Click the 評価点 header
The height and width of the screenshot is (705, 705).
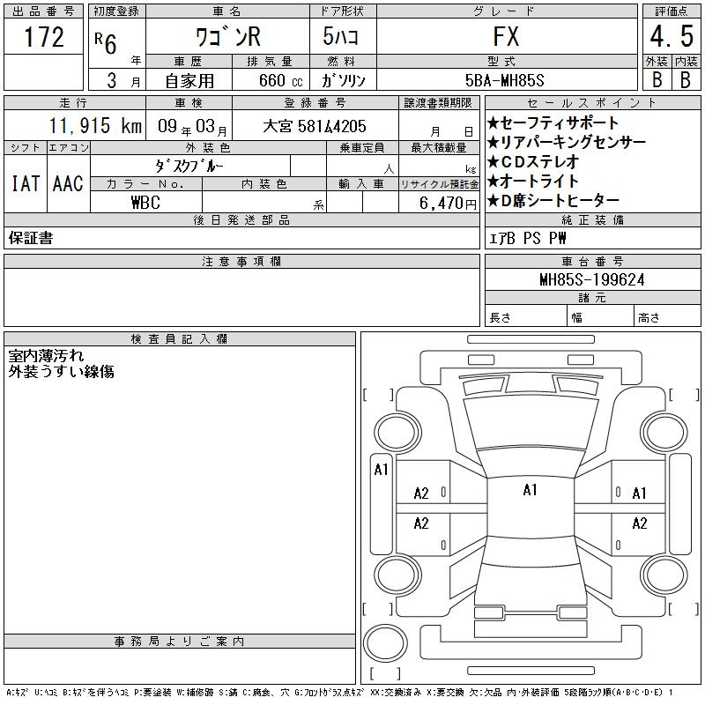[672, 11]
